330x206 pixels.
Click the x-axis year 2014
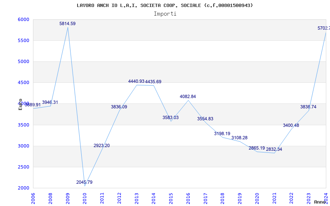click(153, 199)
